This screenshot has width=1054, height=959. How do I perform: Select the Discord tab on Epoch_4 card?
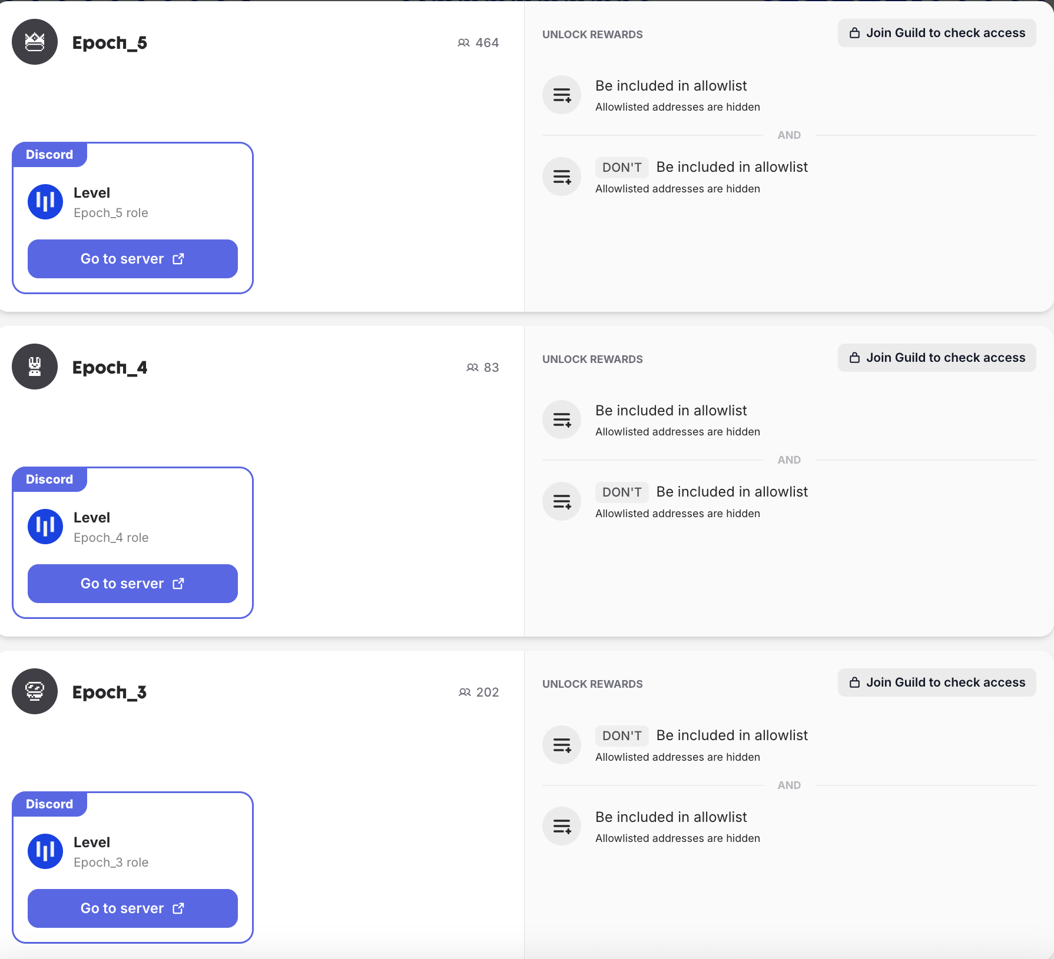tap(49, 480)
